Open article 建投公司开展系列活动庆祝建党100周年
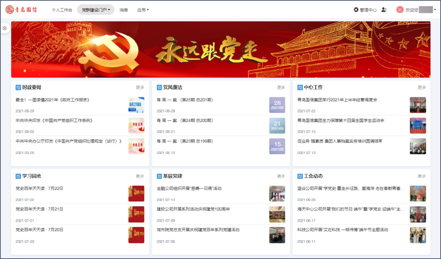 (193, 209)
